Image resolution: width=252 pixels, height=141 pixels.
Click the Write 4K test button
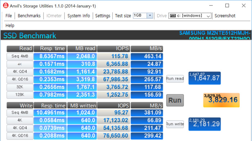click(20, 120)
